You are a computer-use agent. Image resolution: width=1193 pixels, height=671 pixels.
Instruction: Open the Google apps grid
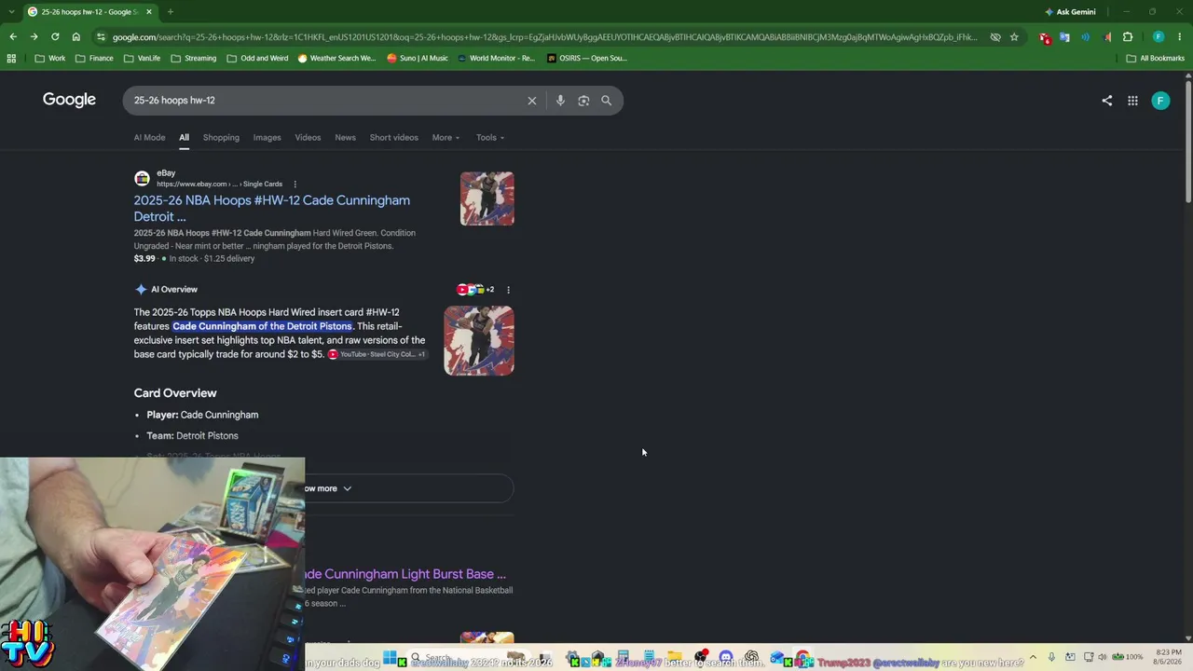click(1132, 101)
